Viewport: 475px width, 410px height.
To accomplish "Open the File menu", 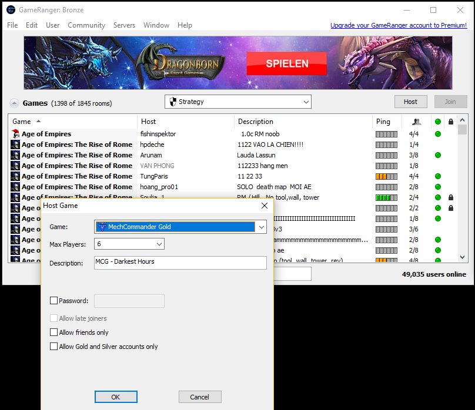I will [x=12, y=25].
